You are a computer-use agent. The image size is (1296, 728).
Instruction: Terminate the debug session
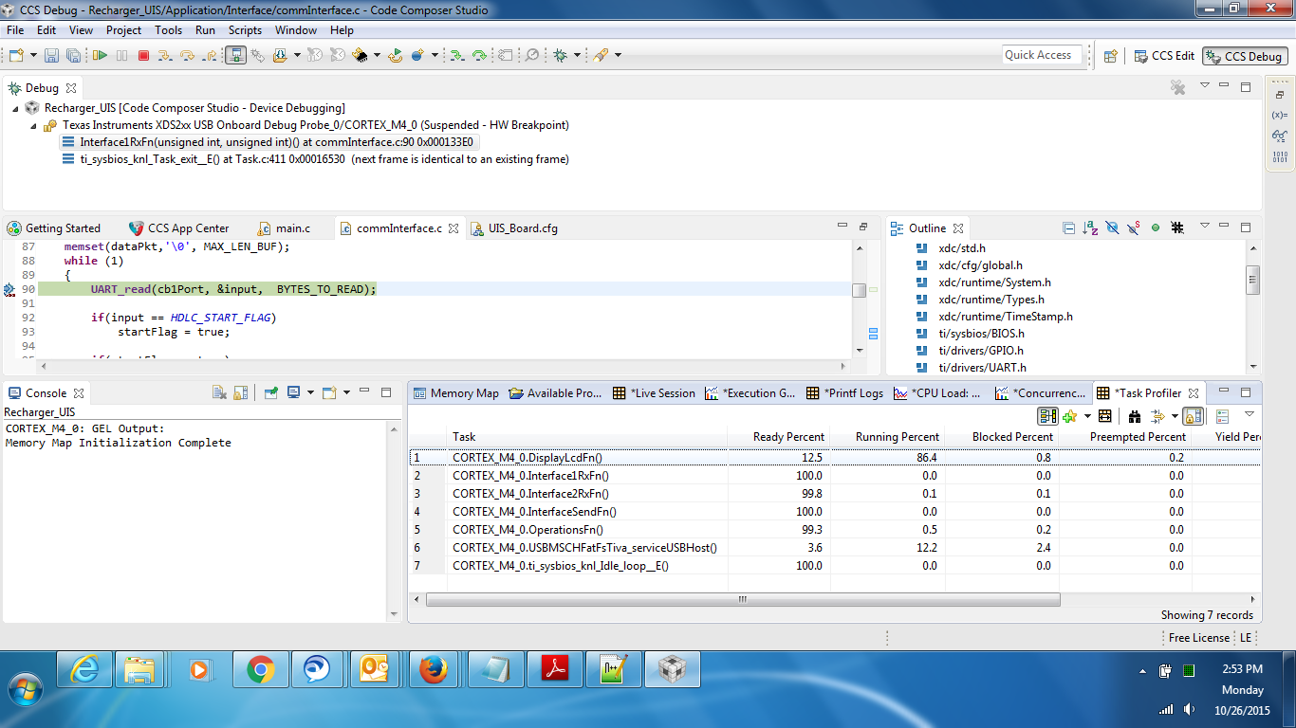point(143,55)
